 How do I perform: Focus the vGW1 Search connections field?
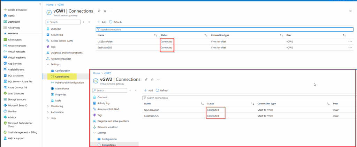click(225, 30)
